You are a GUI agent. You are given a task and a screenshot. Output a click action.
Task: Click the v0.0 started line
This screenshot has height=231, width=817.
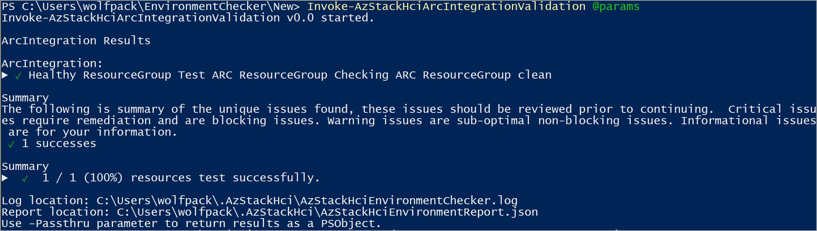(x=188, y=18)
